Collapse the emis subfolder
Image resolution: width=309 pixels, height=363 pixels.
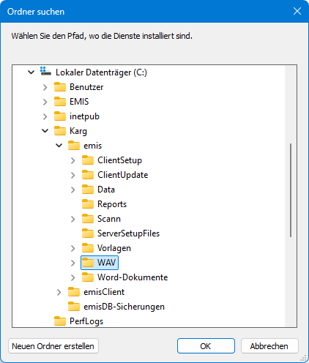point(59,146)
